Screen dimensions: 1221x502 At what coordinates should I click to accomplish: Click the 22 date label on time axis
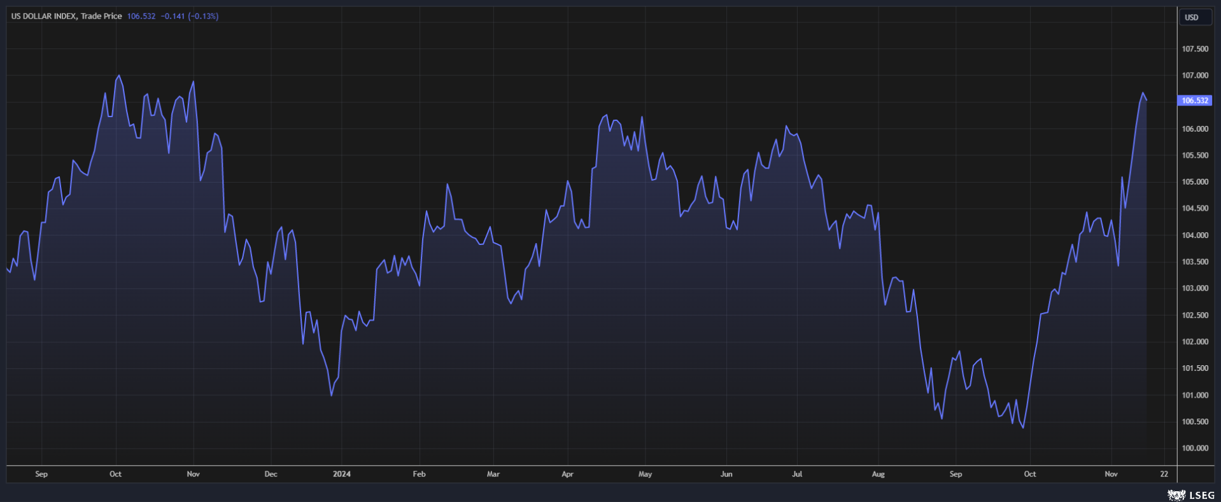pyautogui.click(x=1164, y=474)
